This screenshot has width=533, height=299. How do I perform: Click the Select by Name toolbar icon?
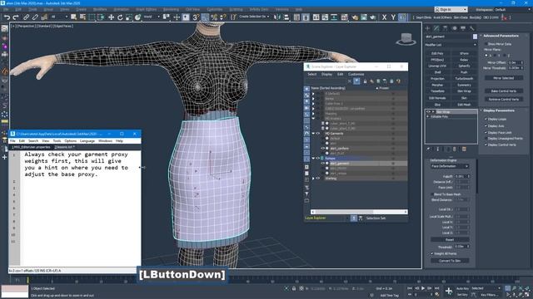tap(82, 17)
